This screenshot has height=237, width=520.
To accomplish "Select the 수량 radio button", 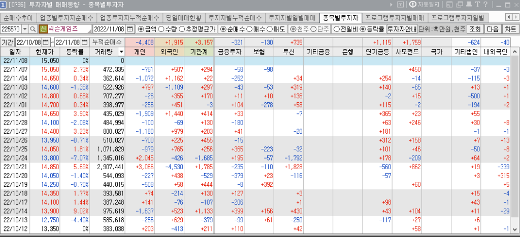I will 161,29.
